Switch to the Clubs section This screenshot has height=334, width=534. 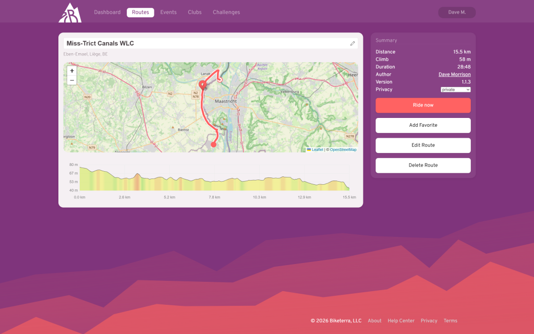coord(195,13)
